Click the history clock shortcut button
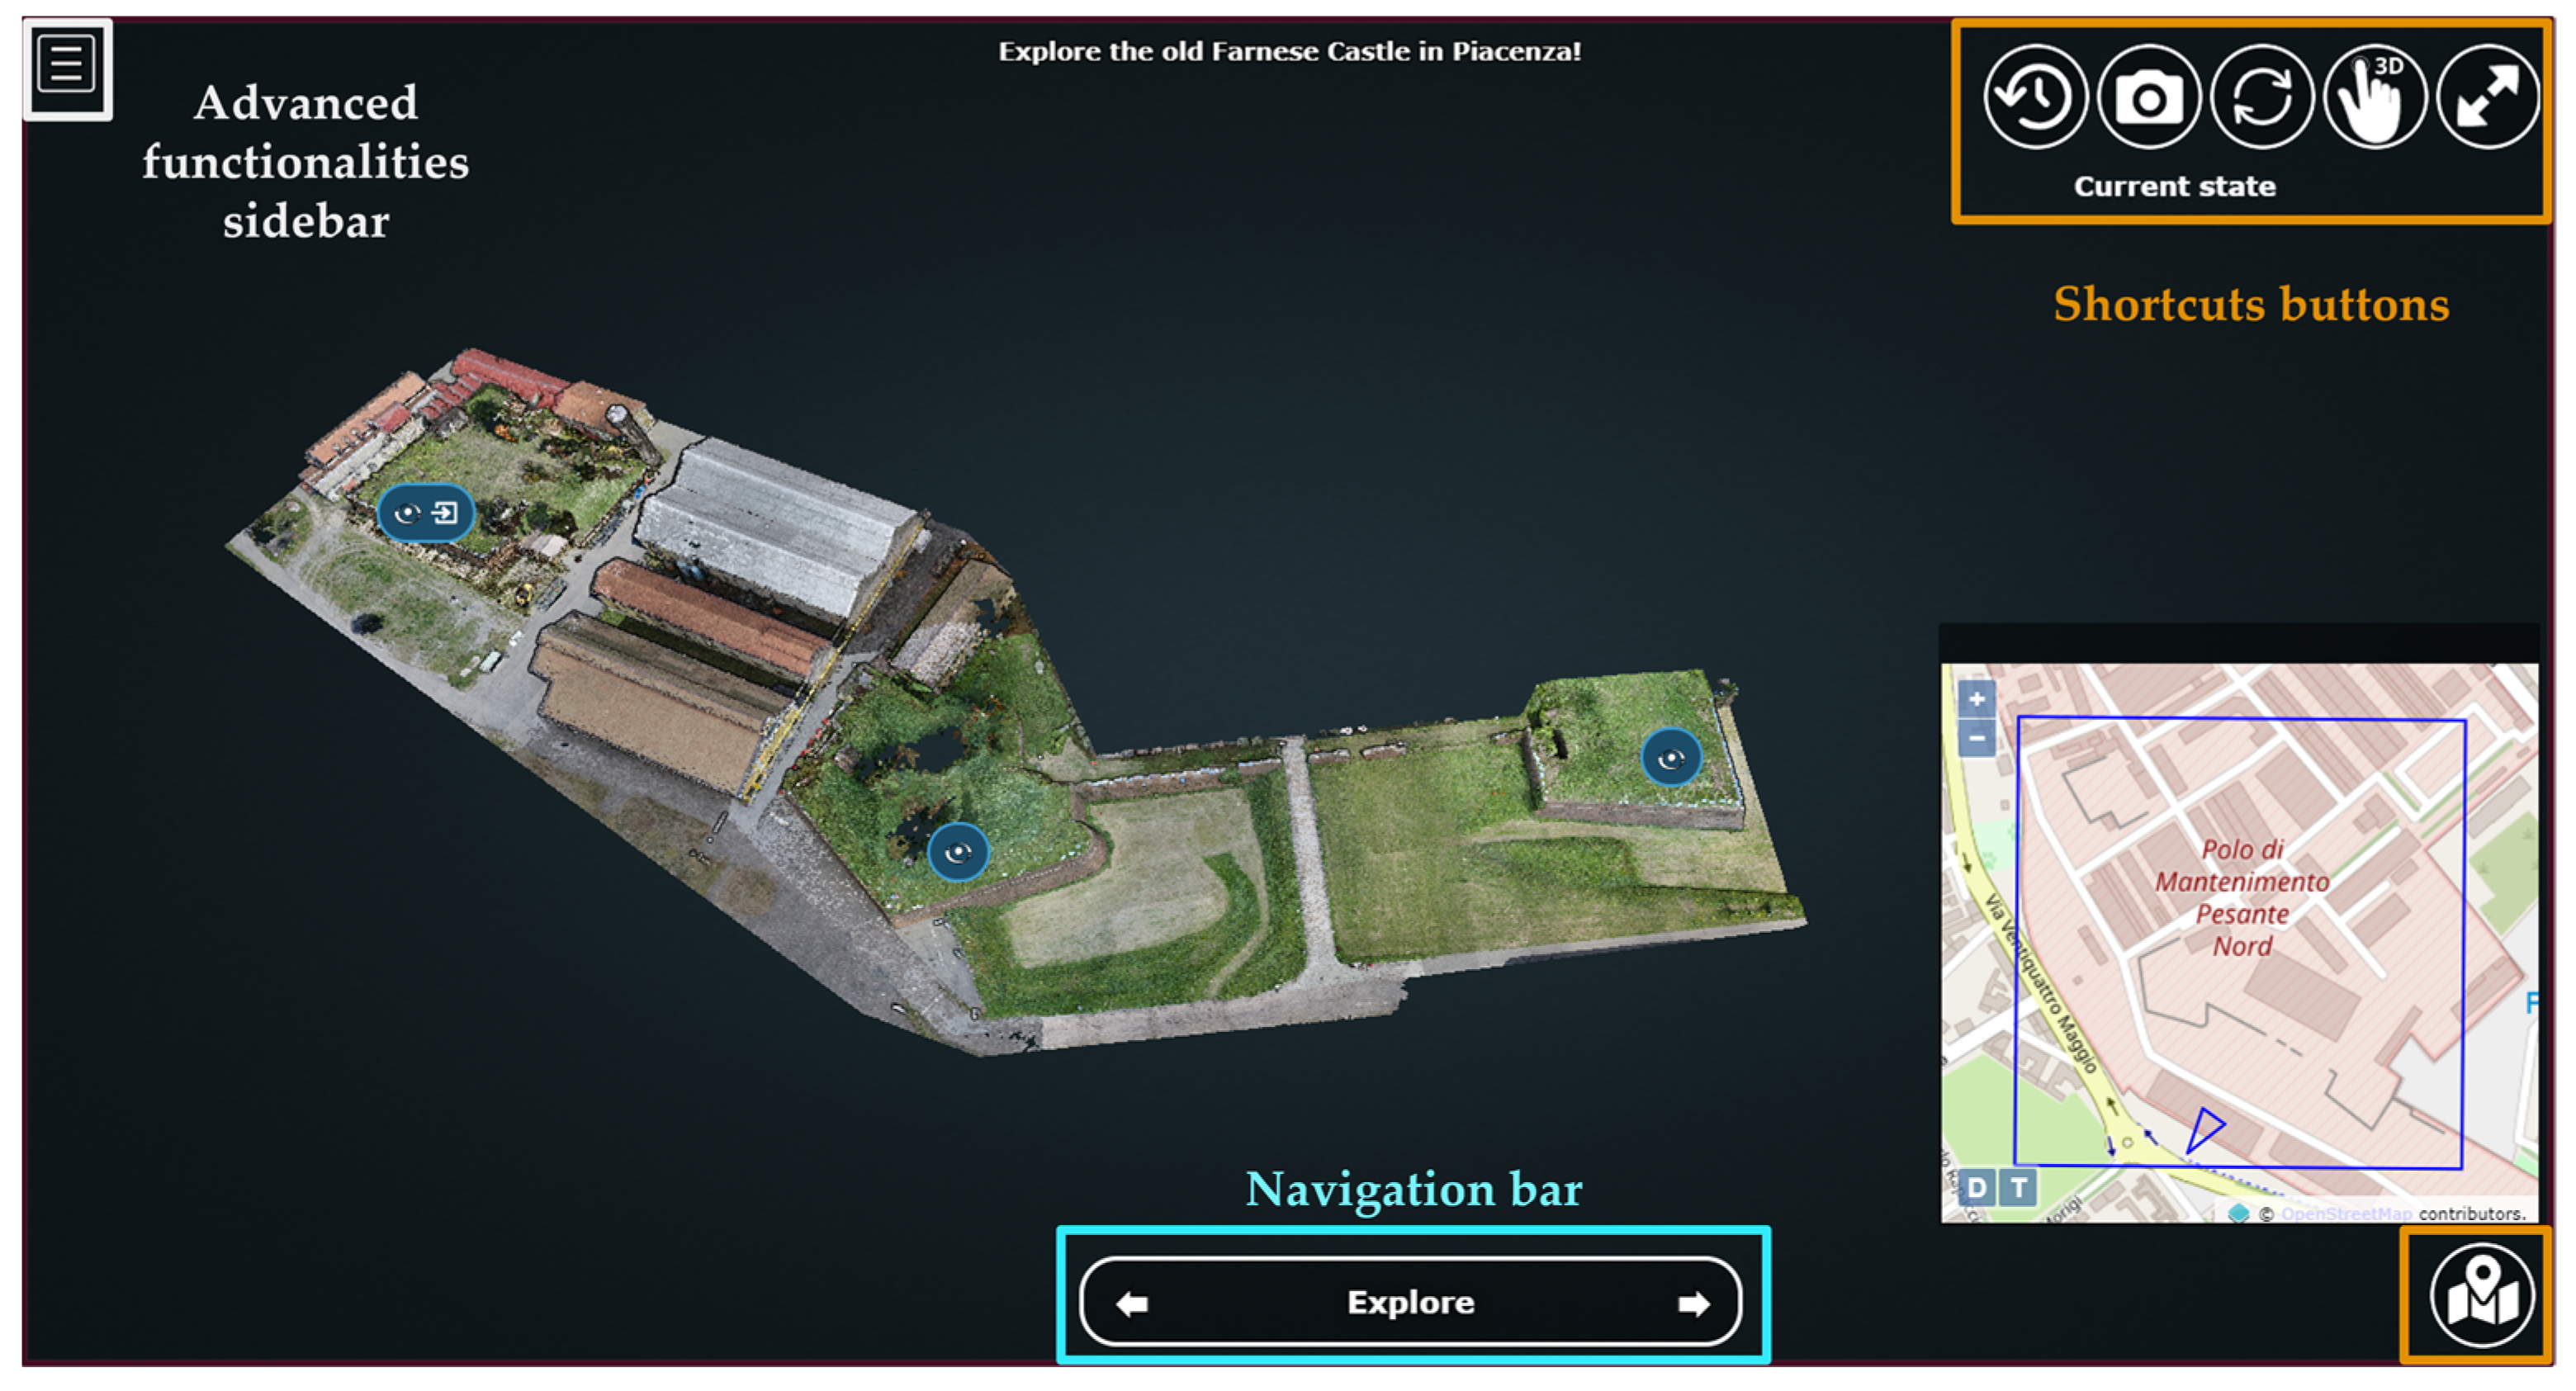This screenshot has width=2576, height=1391. 2034,97
